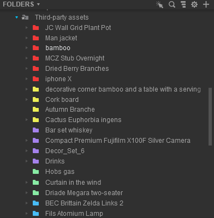Click the vertical scrollbar thumb

coord(210,117)
